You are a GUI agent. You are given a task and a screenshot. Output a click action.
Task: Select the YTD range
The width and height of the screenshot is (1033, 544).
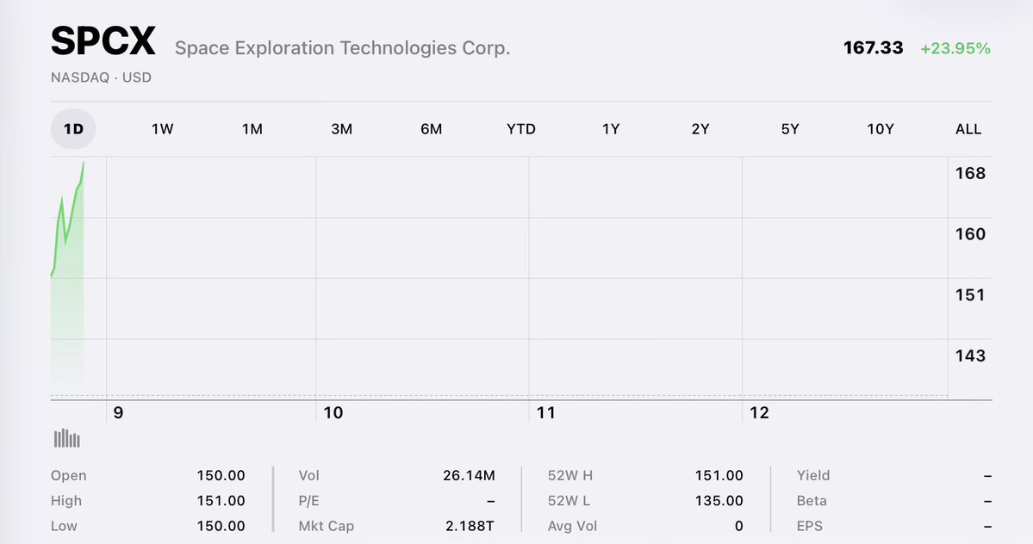(x=521, y=129)
